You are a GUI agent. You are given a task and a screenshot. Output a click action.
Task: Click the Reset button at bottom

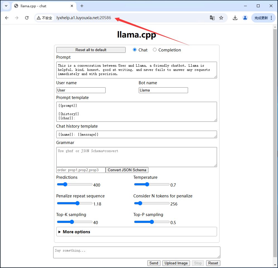[213, 263]
